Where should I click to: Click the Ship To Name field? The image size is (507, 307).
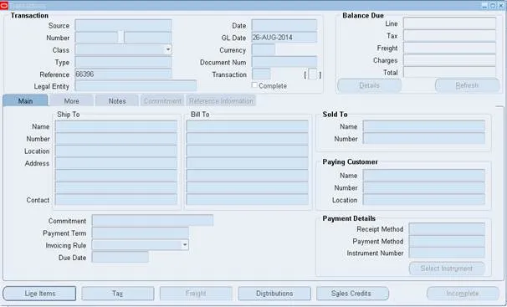116,126
